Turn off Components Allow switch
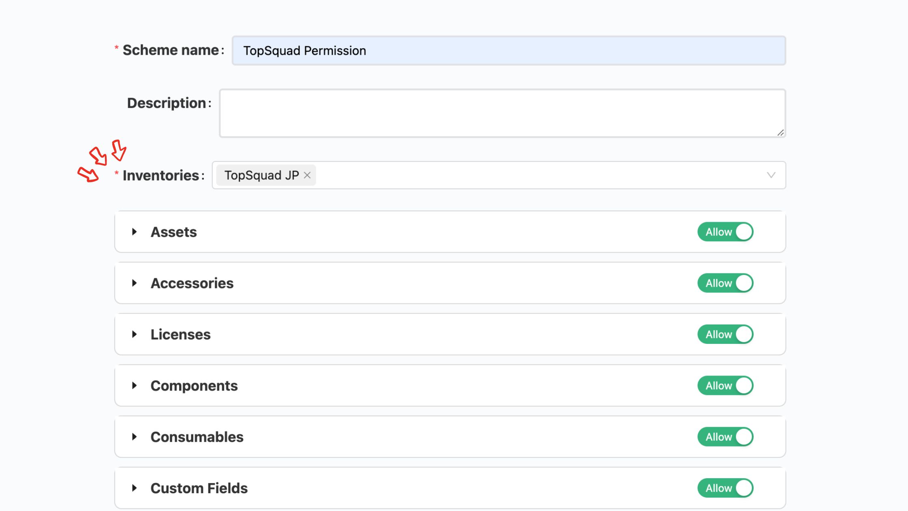Viewport: 908px width, 511px height. click(x=725, y=386)
